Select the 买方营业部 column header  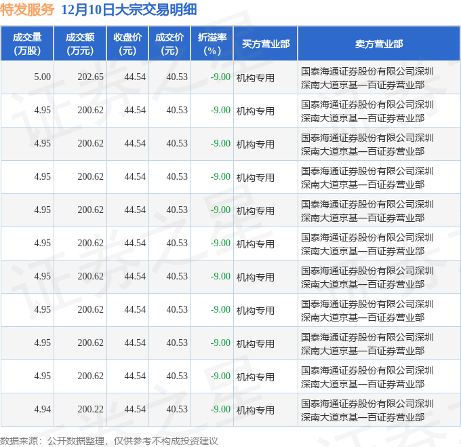tap(266, 44)
